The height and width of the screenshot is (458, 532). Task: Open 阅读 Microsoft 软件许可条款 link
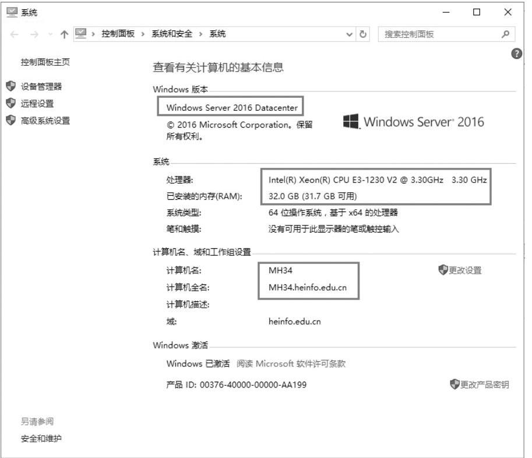tap(291, 364)
